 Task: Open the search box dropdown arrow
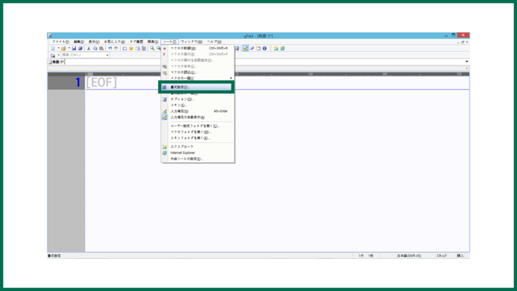coord(107,55)
